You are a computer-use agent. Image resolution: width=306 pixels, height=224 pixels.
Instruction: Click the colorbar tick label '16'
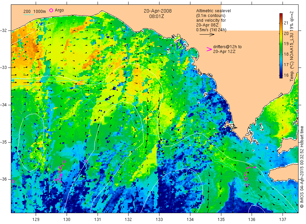[x=286, y=75]
